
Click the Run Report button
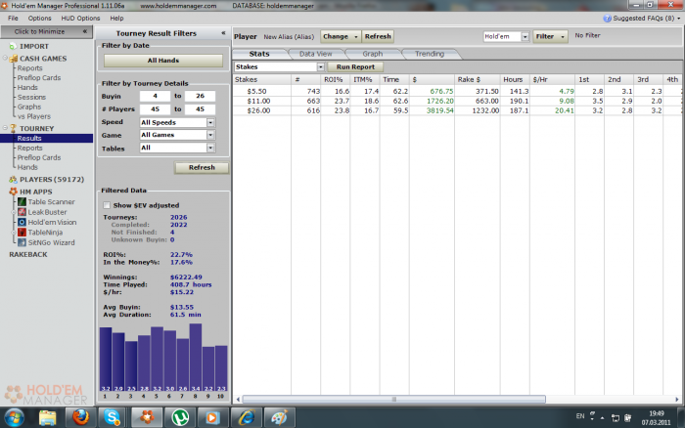click(x=356, y=66)
